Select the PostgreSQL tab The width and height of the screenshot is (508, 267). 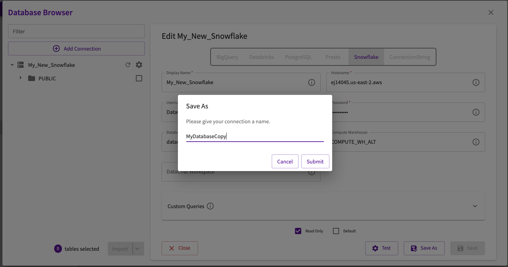(298, 57)
